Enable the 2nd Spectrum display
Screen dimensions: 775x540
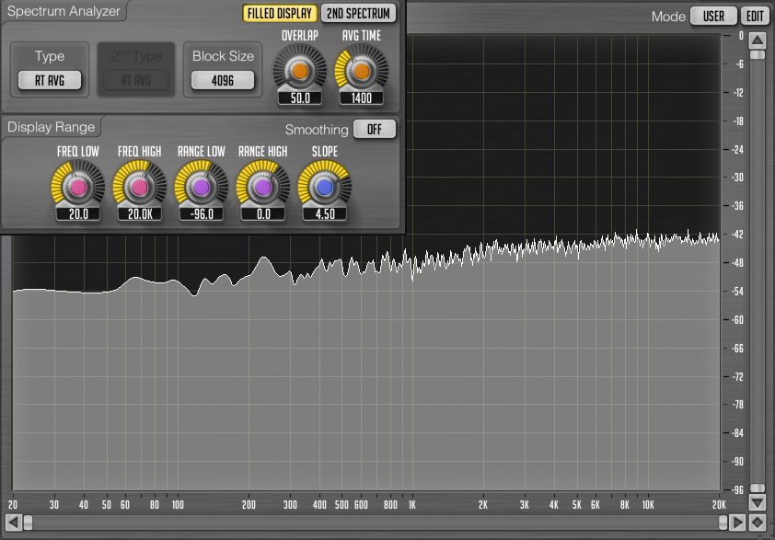(x=359, y=14)
